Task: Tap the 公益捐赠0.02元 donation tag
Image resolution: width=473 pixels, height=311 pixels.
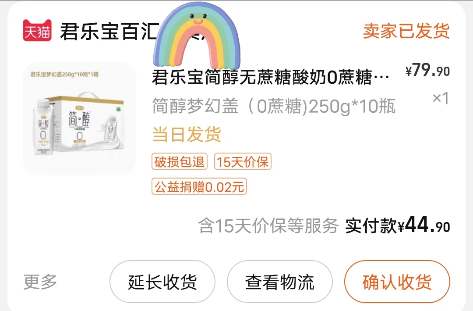Action: (199, 186)
